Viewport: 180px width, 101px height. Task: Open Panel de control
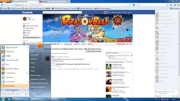tap(36, 75)
